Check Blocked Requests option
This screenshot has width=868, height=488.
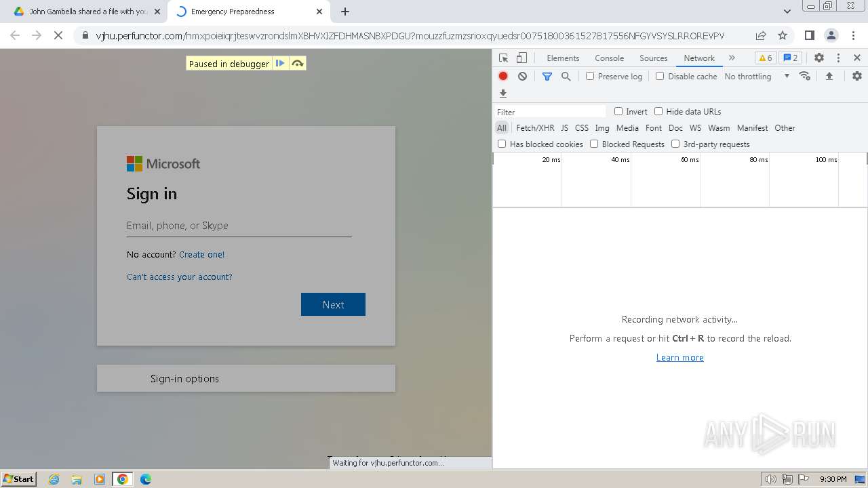pos(594,144)
